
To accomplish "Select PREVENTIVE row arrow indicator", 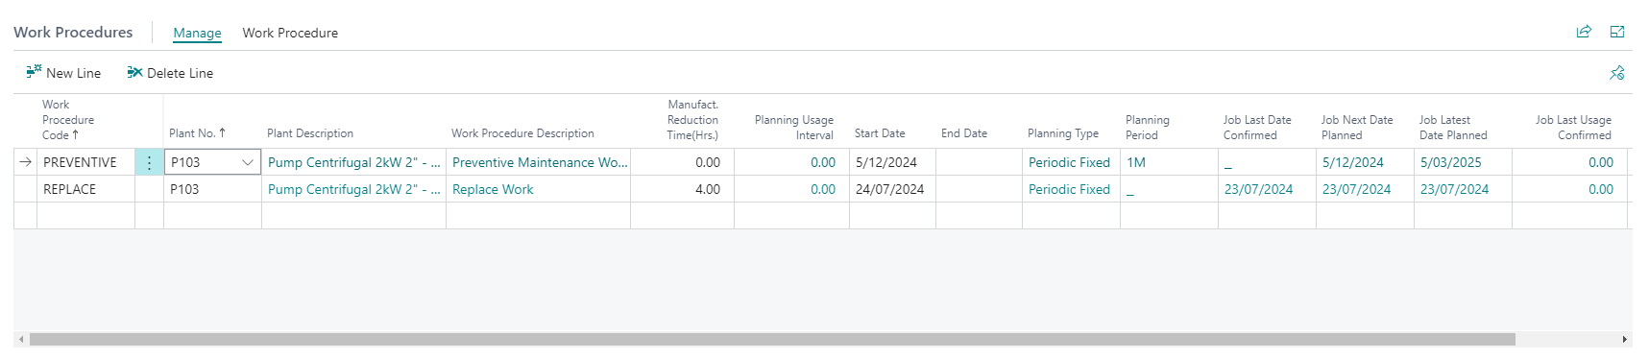I will [25, 162].
